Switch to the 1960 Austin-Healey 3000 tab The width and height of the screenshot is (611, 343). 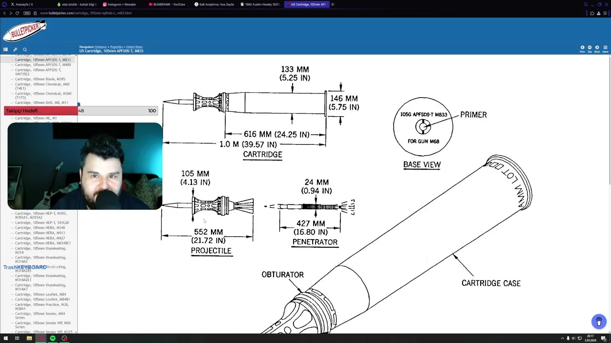point(260,4)
